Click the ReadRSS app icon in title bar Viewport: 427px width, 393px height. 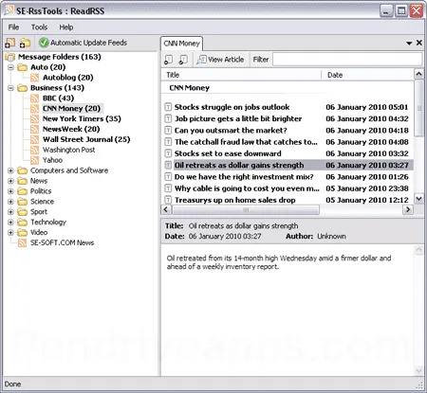[x=9, y=10]
